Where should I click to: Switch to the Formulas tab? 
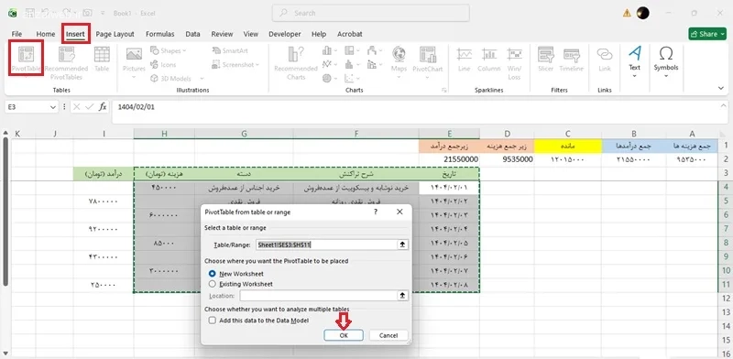[x=159, y=34]
